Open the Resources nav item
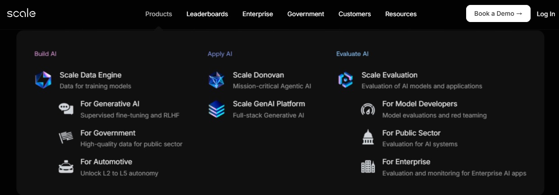 [x=401, y=14]
